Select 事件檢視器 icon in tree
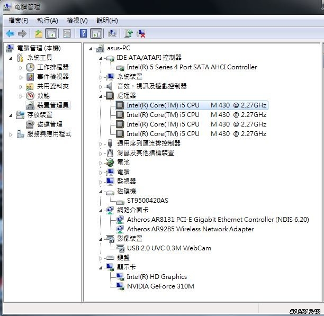 (x=30, y=77)
